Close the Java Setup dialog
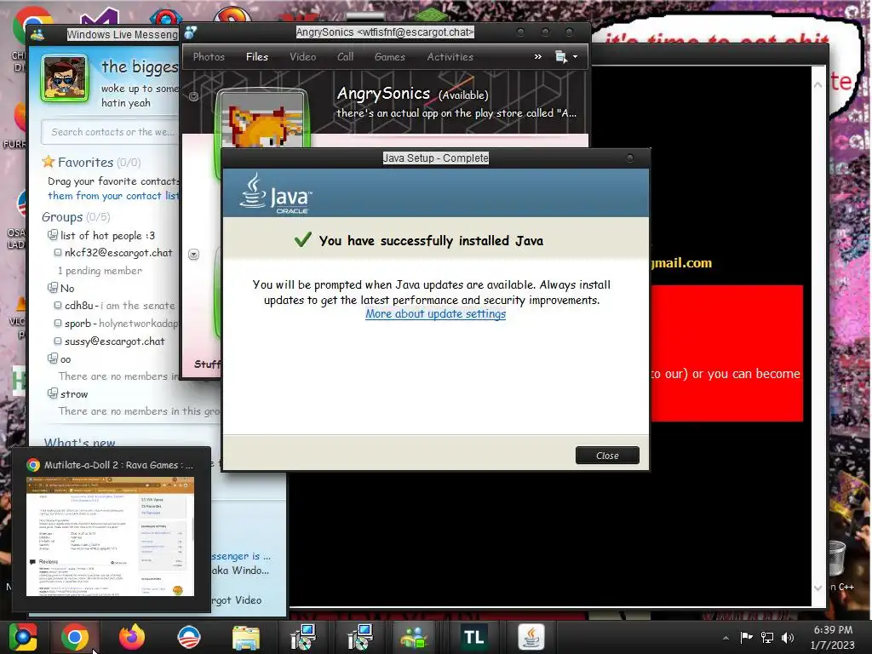Image resolution: width=872 pixels, height=654 pixels. pos(606,456)
